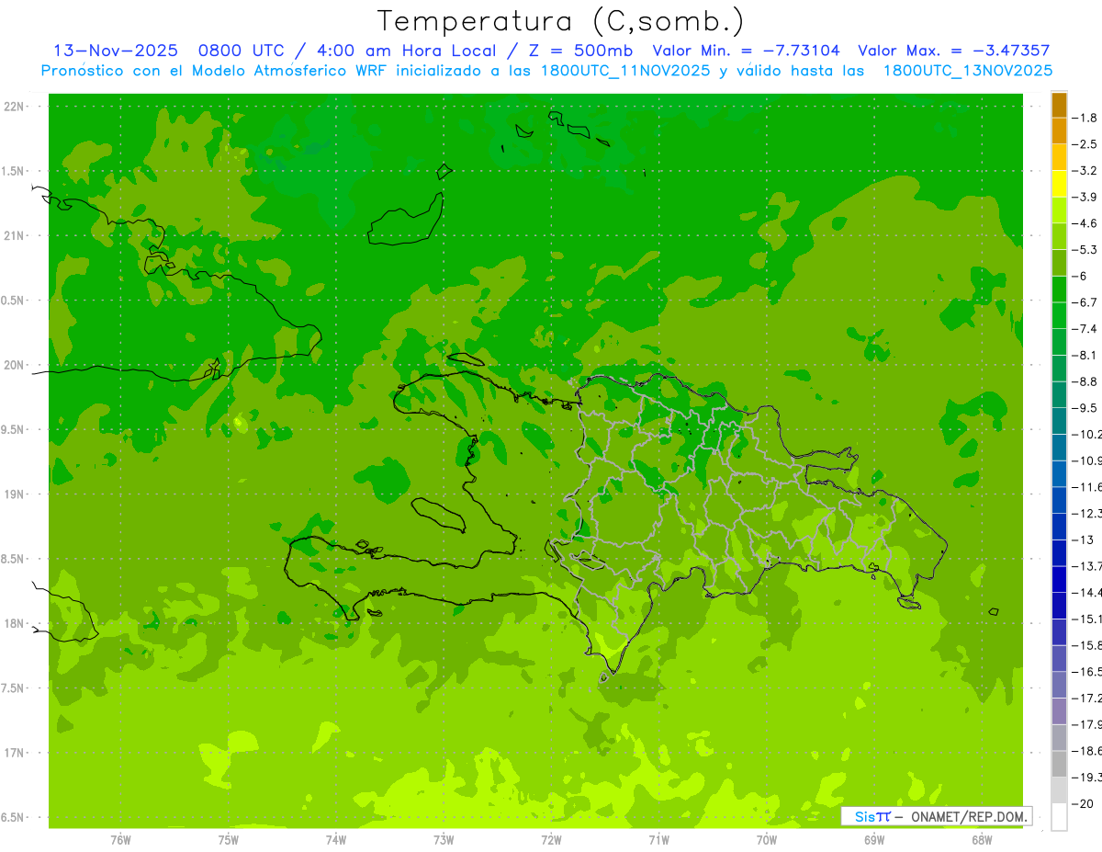Click the '17N' latitude axis label
This screenshot has width=1102, height=852.
pos(13,753)
